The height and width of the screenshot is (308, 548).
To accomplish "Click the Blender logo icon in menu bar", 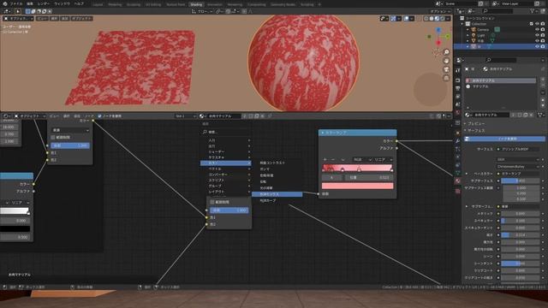I will click(x=5, y=3).
